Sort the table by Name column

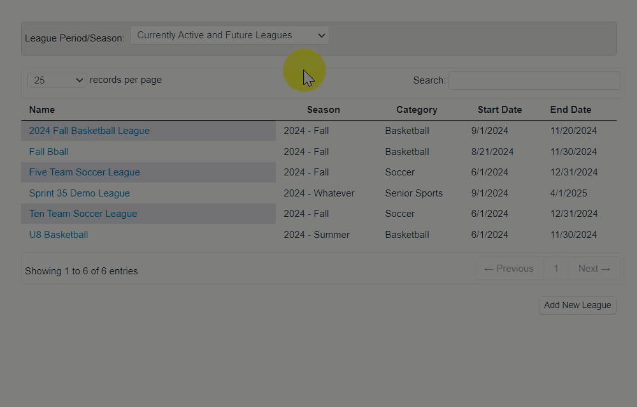point(42,110)
